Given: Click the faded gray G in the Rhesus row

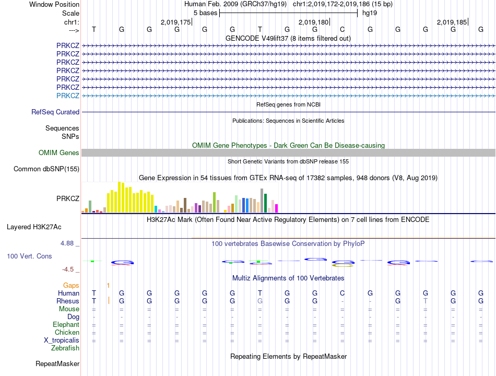Looking at the screenshot, I should click(259, 301).
